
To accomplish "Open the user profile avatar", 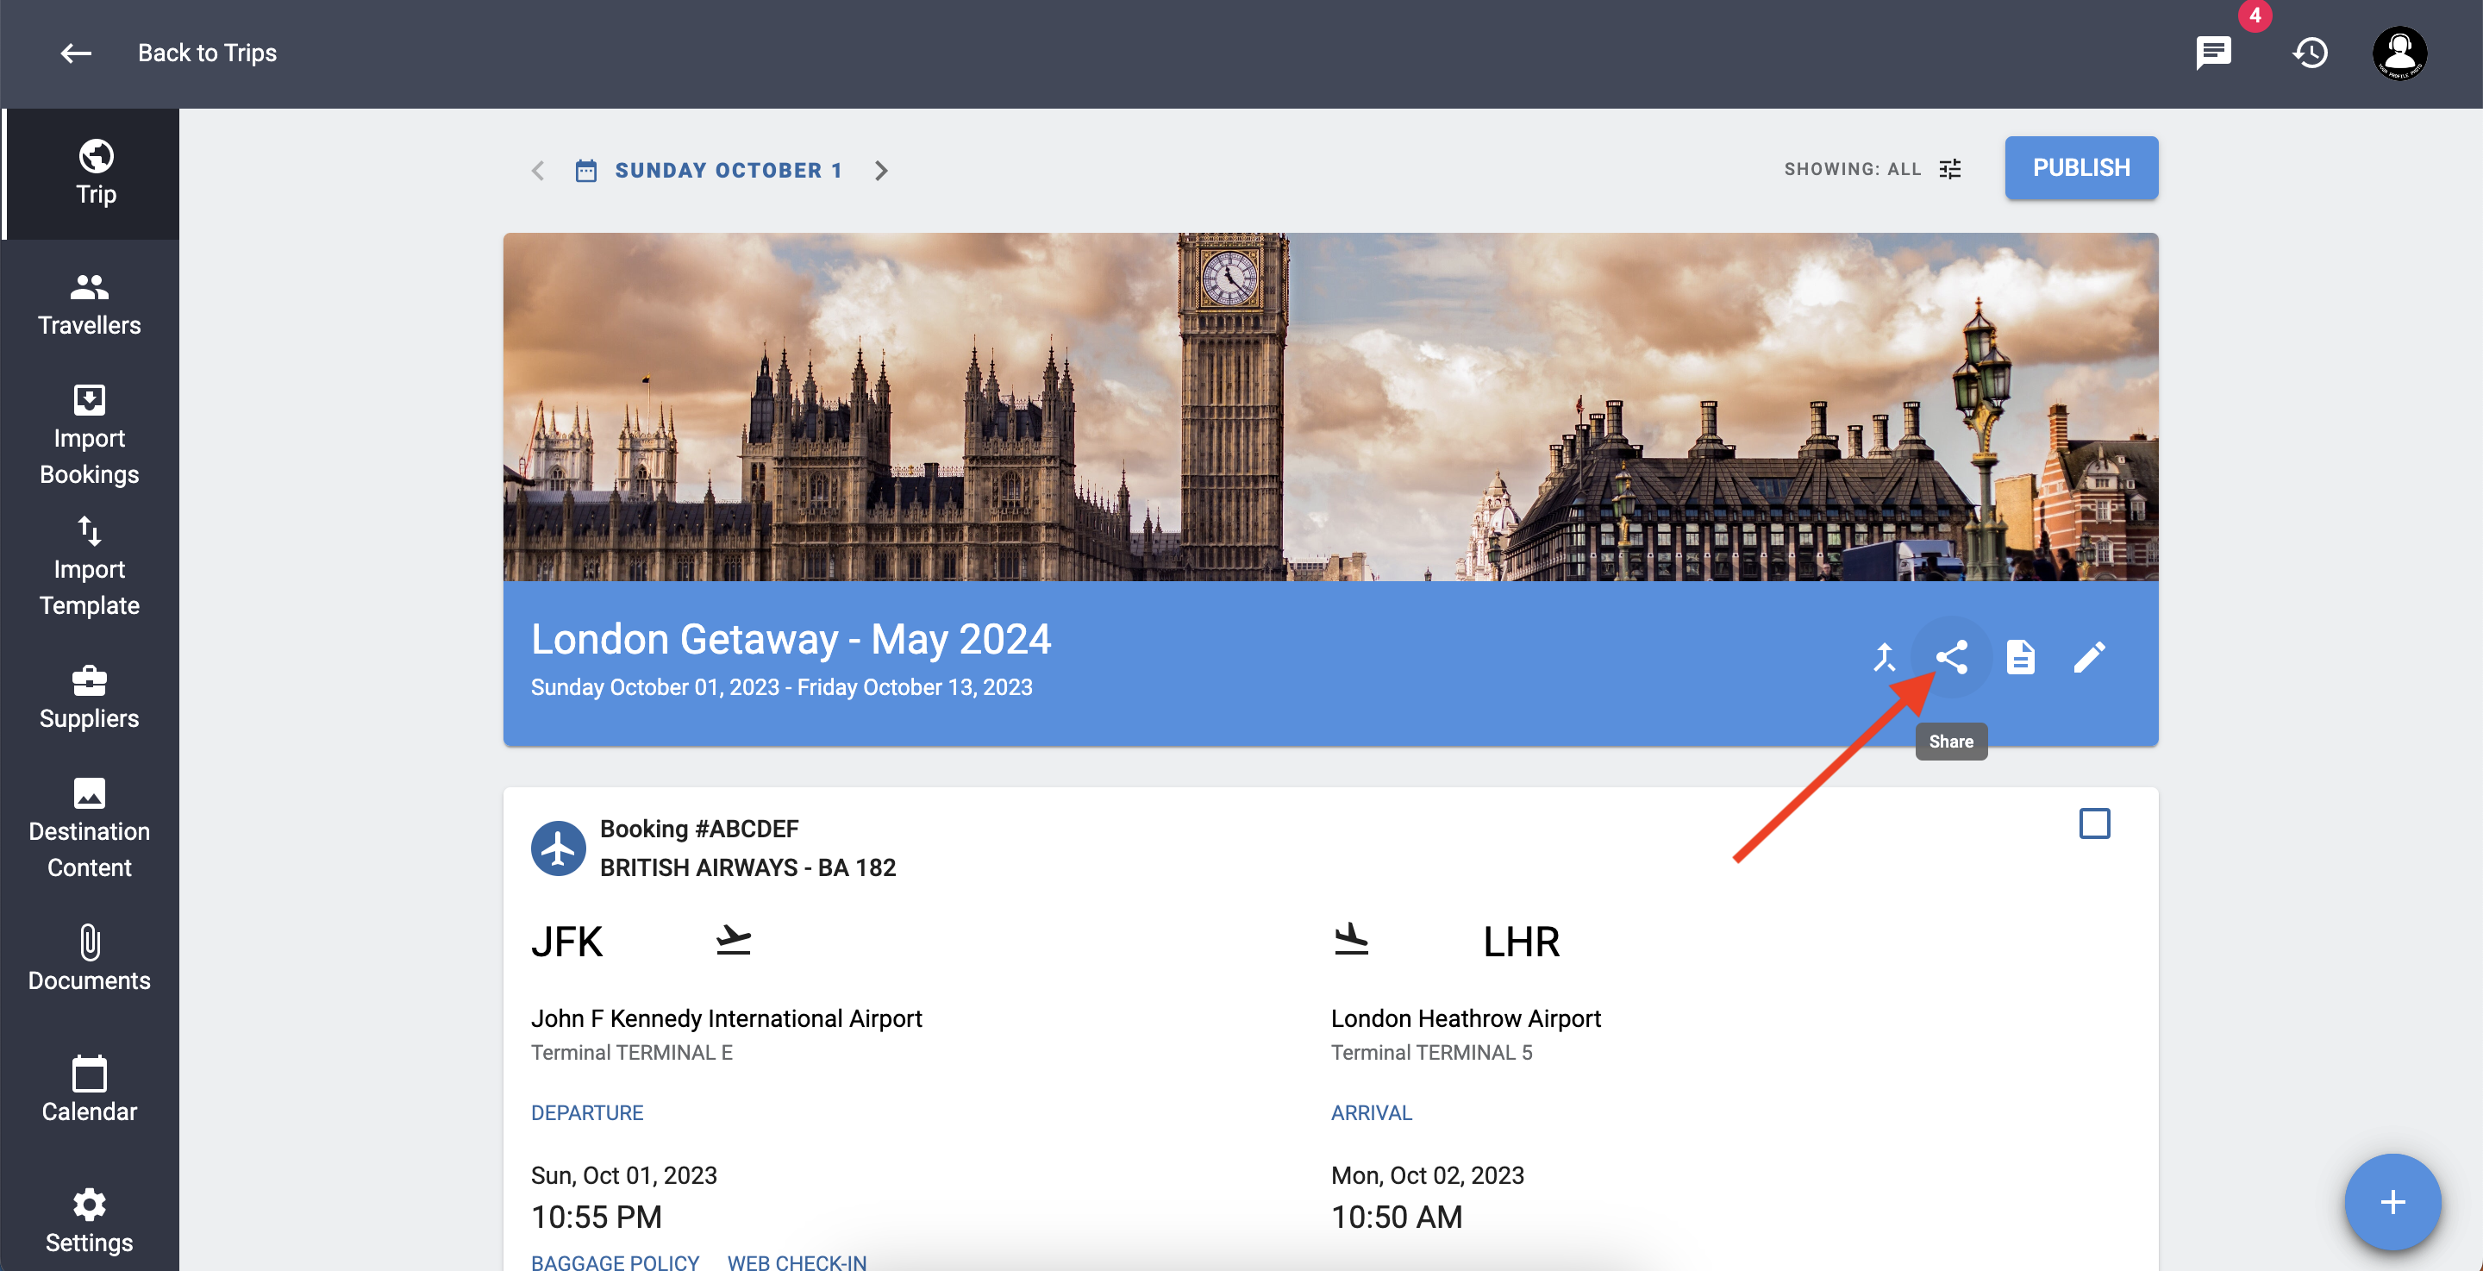I will point(2399,53).
